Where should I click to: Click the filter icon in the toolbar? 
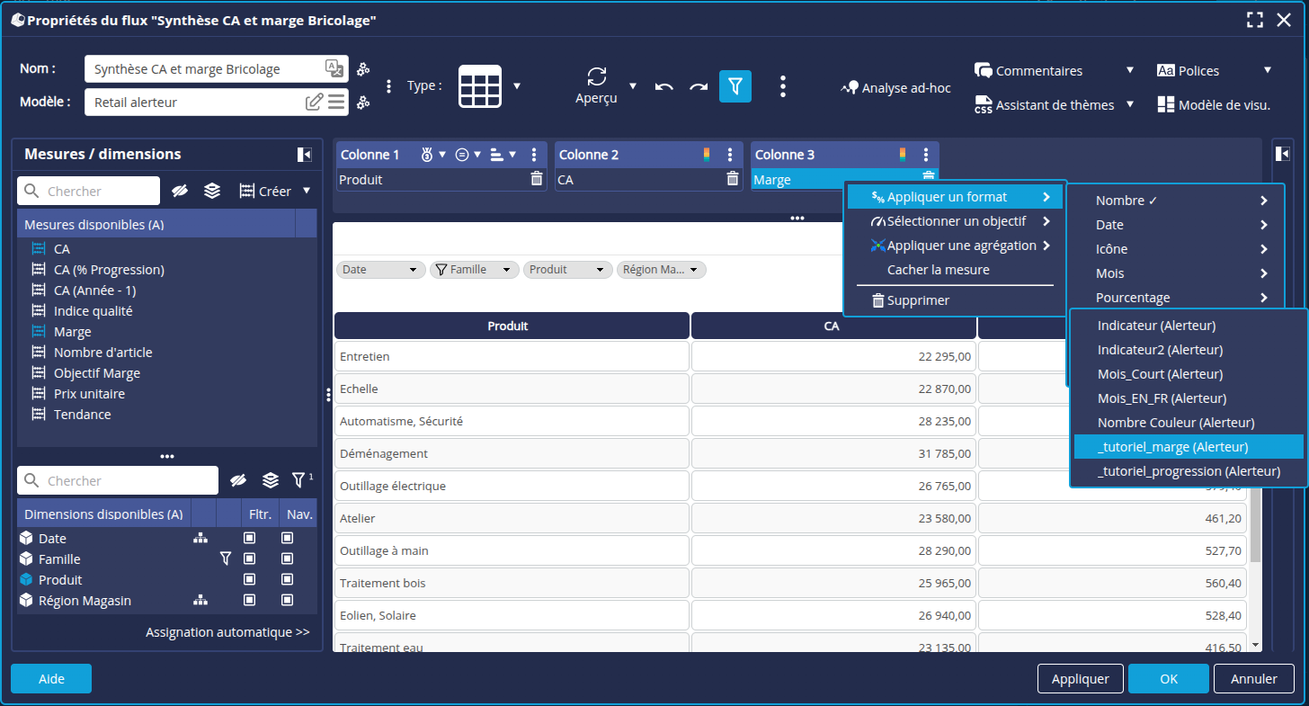click(x=735, y=86)
